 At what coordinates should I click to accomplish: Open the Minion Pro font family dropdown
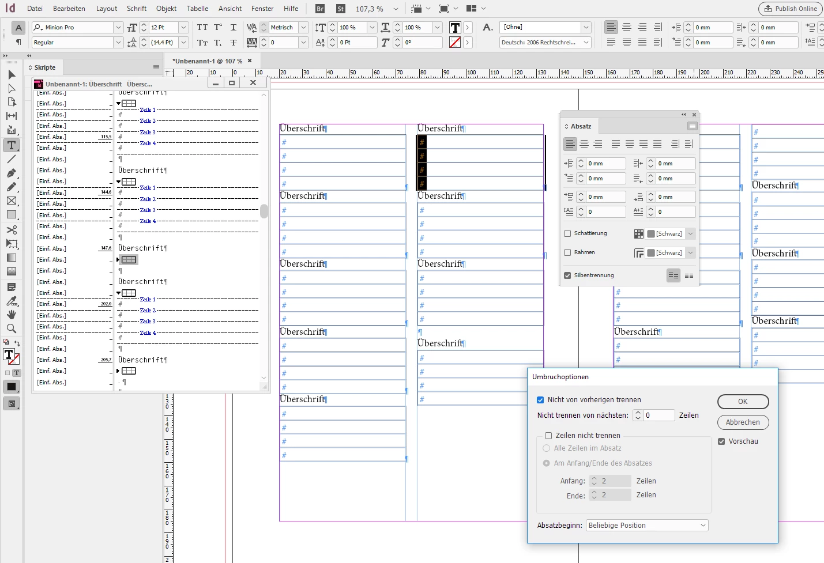(118, 27)
